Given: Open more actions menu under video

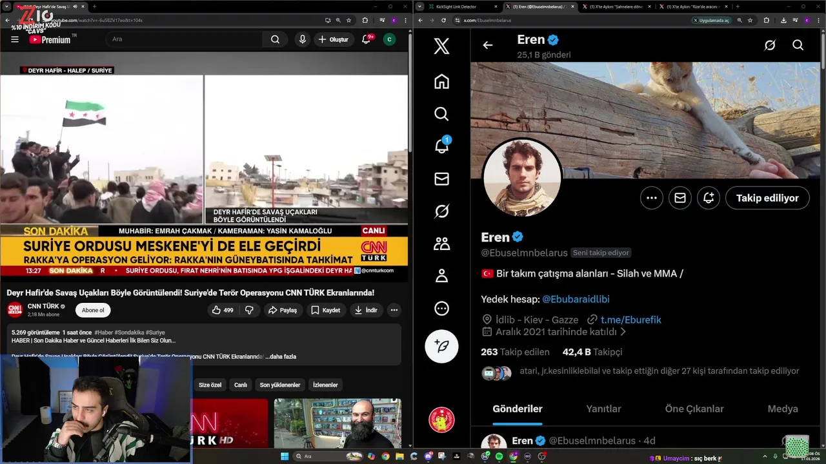Looking at the screenshot, I should point(394,310).
